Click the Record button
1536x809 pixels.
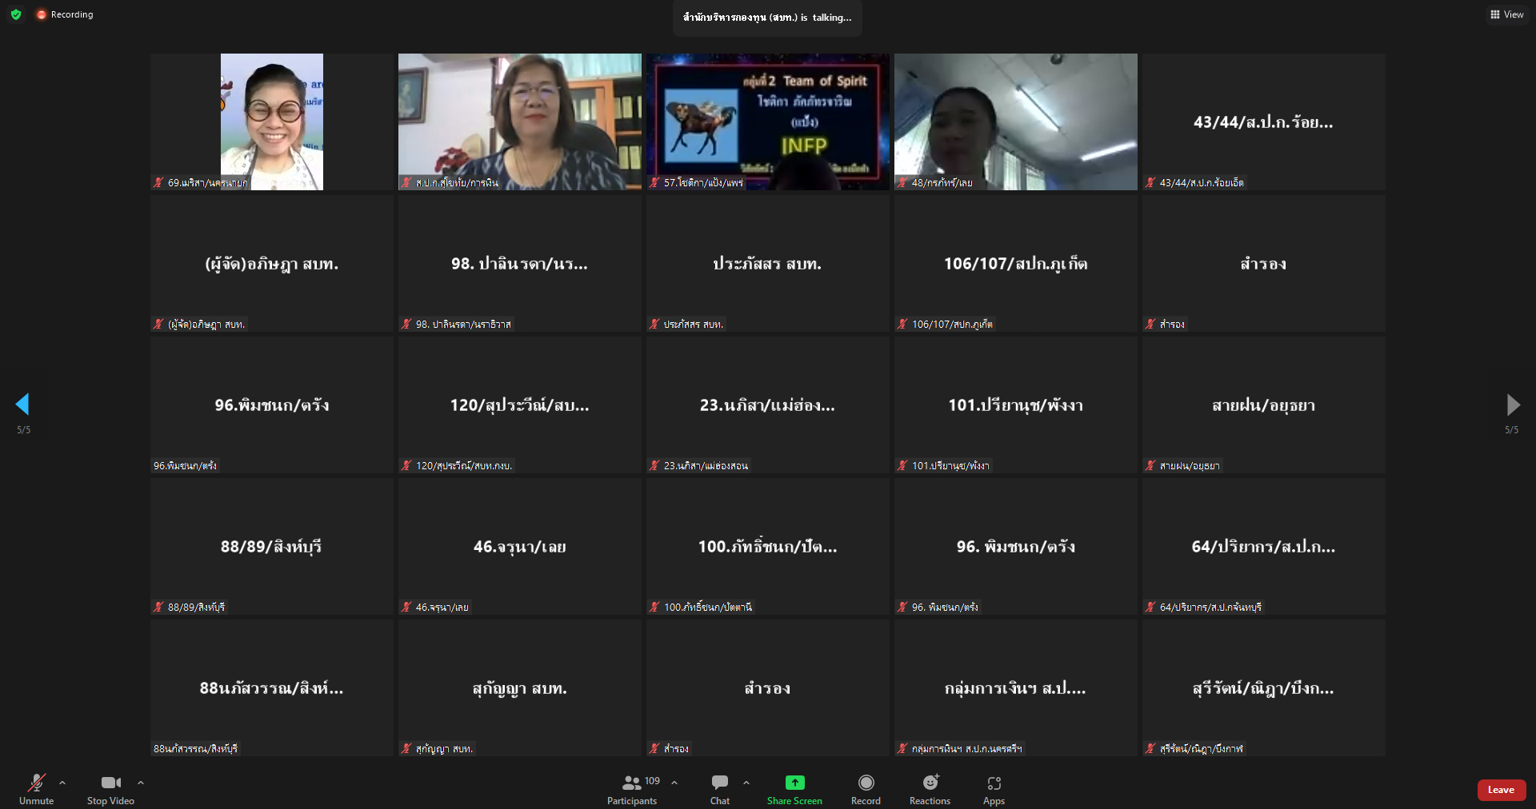tap(866, 788)
